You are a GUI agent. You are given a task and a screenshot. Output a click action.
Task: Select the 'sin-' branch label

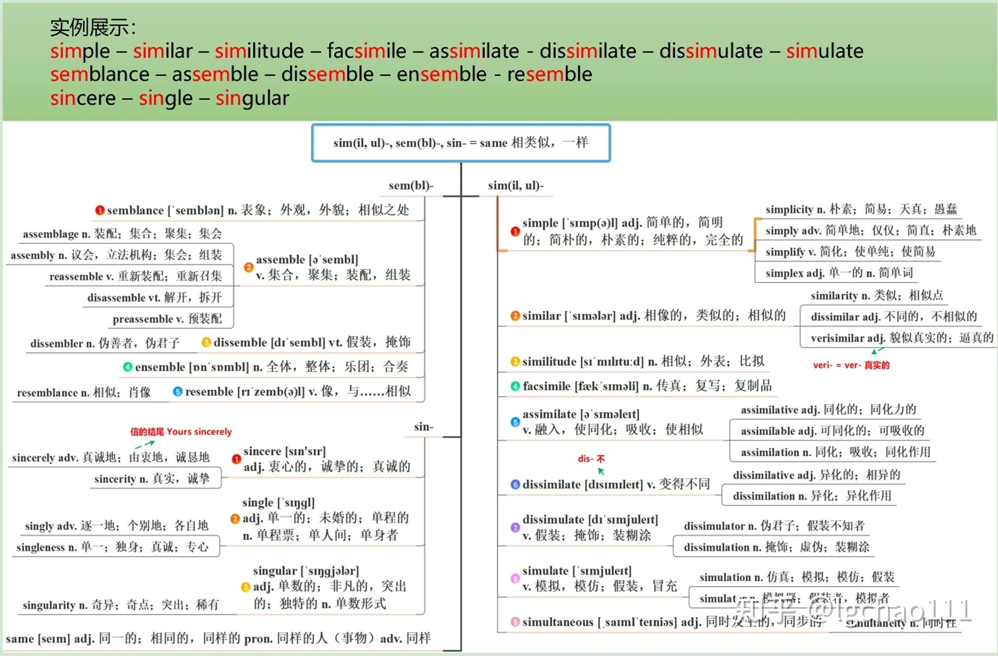pyautogui.click(x=424, y=427)
